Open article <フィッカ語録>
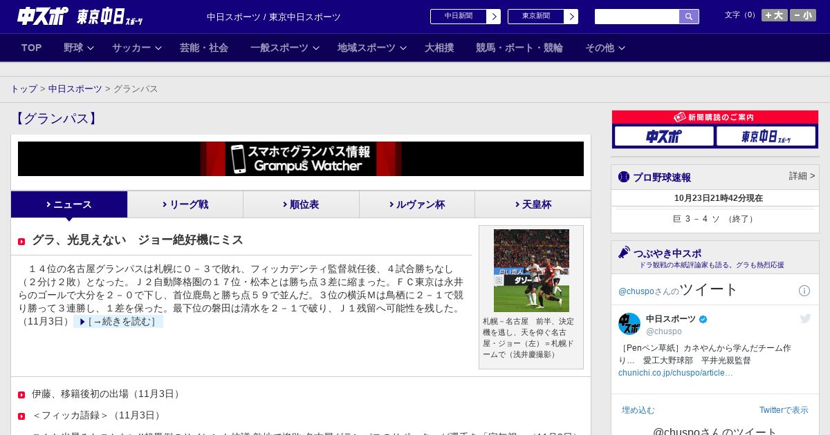The image size is (830, 435). [x=98, y=416]
